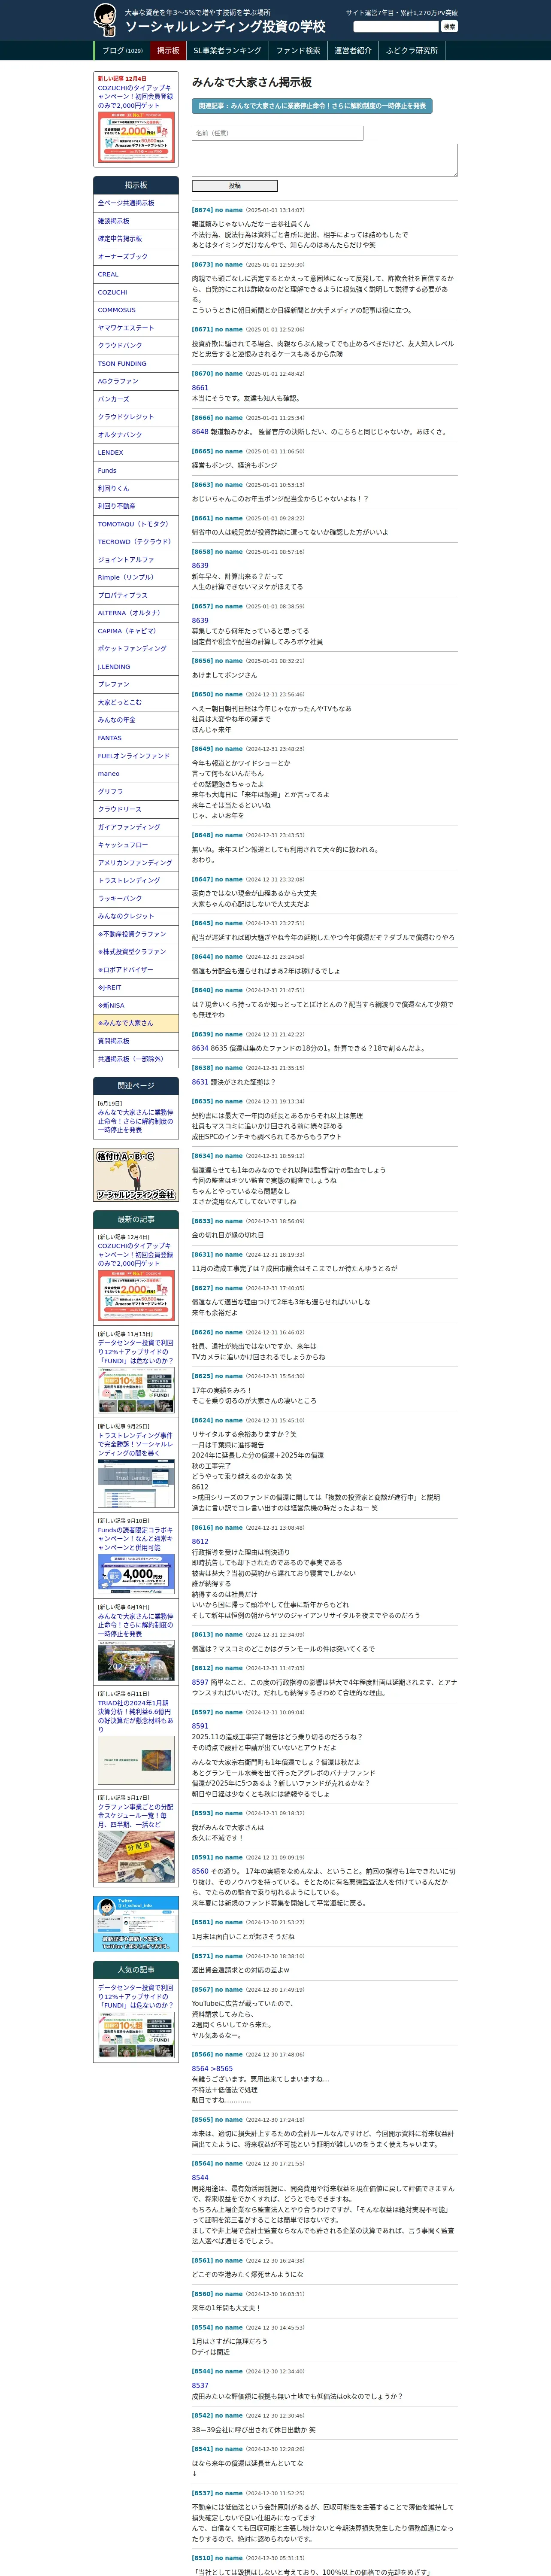This screenshot has height=2576, width=551.
Task: Focus the header search input field
Action: pos(396,27)
